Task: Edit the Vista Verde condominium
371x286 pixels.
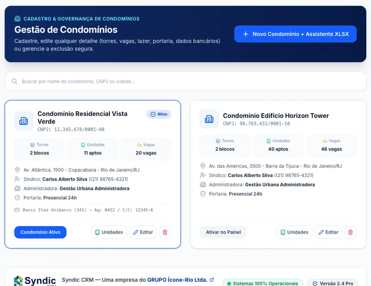Action: (143, 232)
